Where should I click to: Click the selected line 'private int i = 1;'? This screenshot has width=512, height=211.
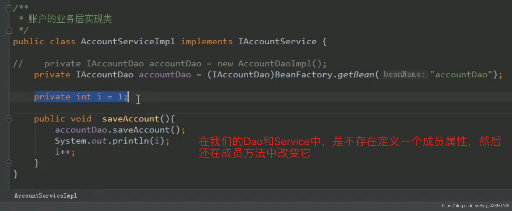tap(81, 97)
